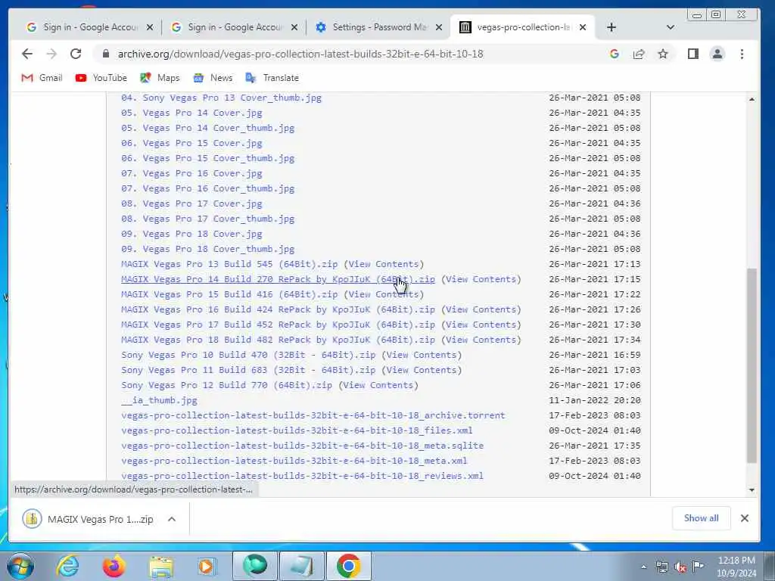Viewport: 775px width, 581px height.
Task: Open the Chrome side panel
Action: pyautogui.click(x=693, y=54)
